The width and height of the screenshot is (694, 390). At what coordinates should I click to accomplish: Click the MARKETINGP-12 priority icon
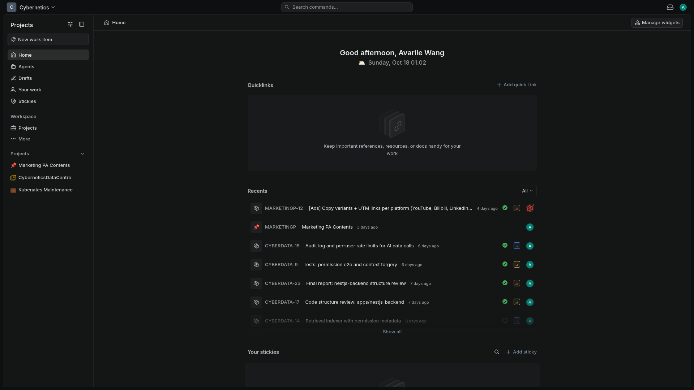pyautogui.click(x=517, y=208)
